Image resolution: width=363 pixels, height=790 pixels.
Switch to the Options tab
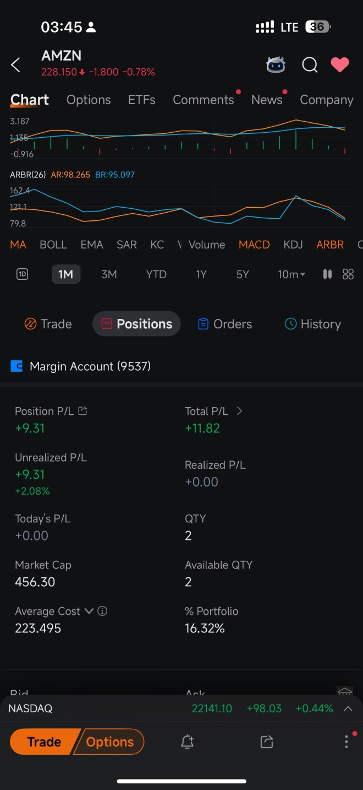pyautogui.click(x=89, y=100)
